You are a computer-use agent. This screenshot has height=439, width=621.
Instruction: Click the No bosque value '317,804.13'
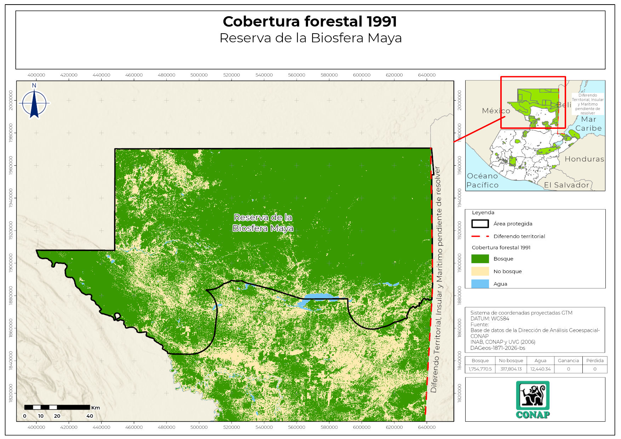point(511,369)
